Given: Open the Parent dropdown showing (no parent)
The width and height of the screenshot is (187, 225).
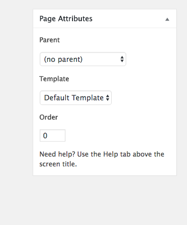Looking at the screenshot, I should 83,59.
